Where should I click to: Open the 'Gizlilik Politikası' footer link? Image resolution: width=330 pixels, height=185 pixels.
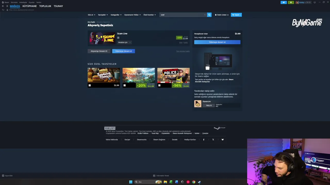click(143, 133)
